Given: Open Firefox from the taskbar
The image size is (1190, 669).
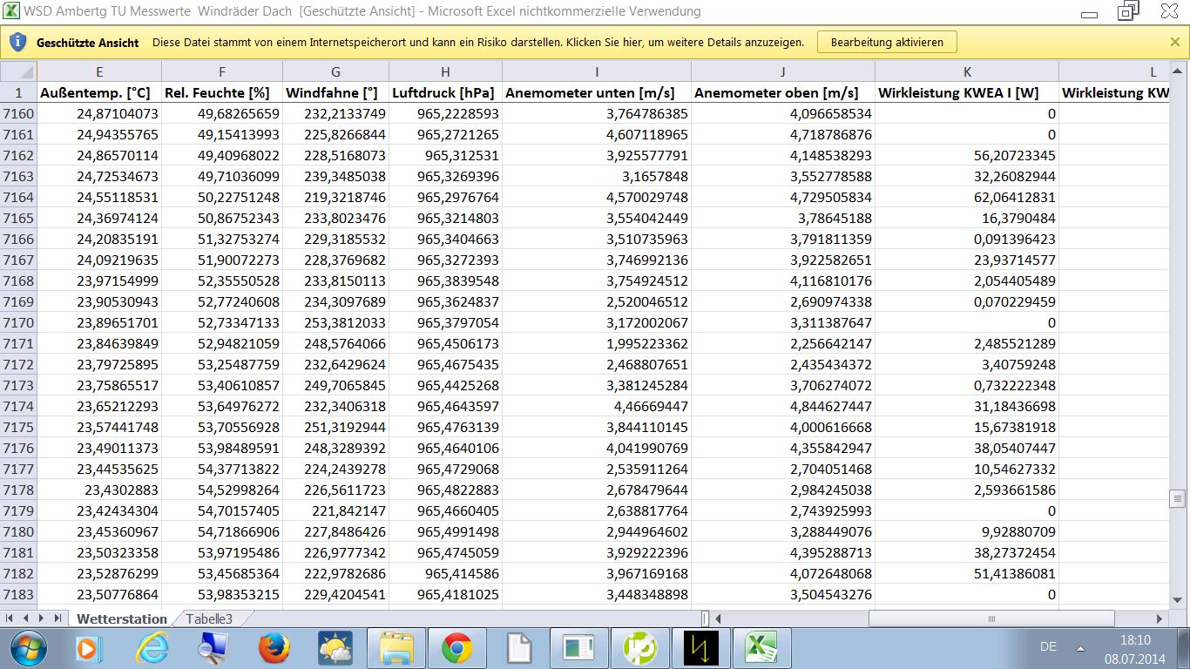Looking at the screenshot, I should [x=274, y=648].
